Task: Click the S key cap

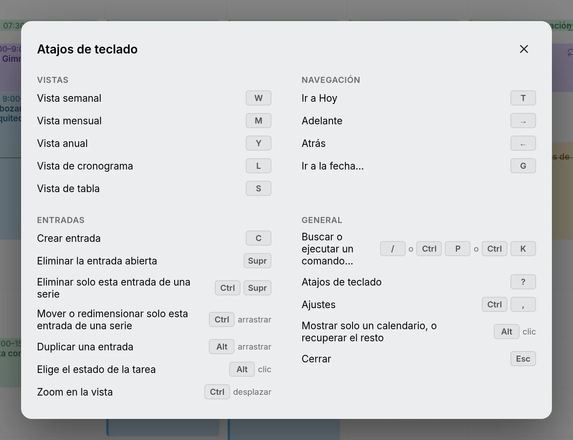Action: (259, 188)
